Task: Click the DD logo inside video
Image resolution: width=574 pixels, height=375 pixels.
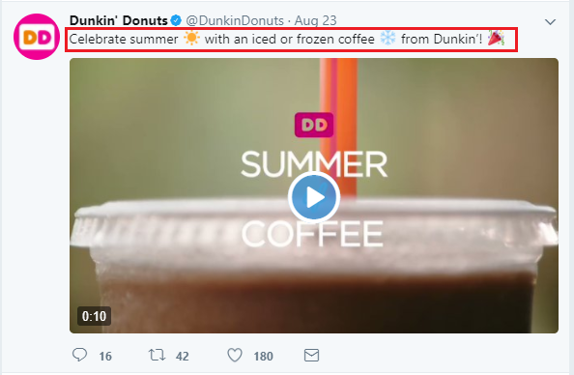Action: click(314, 125)
